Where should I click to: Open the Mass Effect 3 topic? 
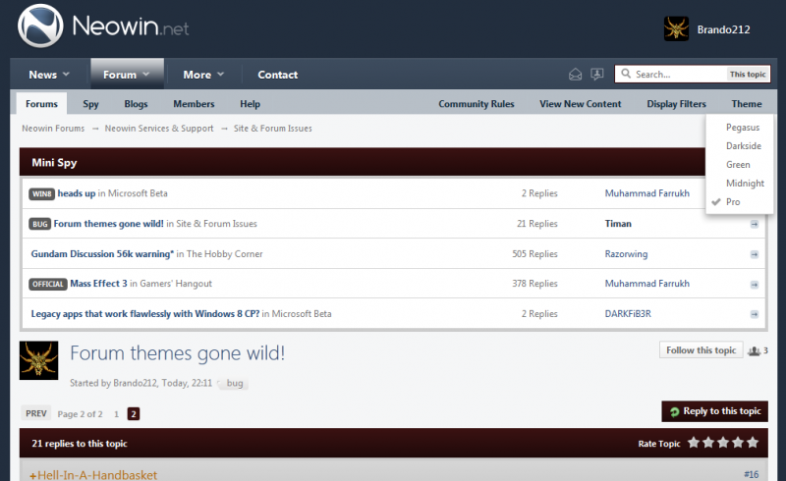click(99, 284)
